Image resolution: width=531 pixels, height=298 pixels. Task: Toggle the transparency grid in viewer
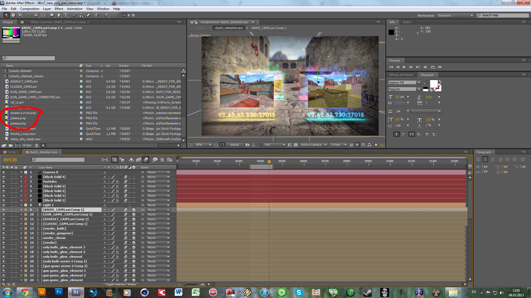tap(296, 145)
